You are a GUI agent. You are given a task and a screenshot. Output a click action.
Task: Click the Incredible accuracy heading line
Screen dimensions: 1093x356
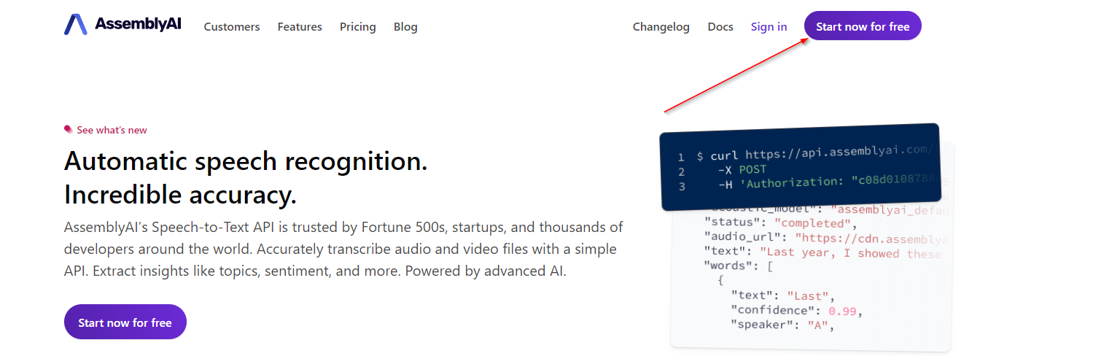(x=180, y=196)
